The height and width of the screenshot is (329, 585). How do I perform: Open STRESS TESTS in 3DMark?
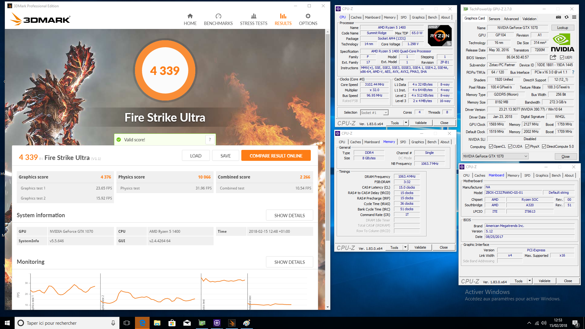pos(253,19)
